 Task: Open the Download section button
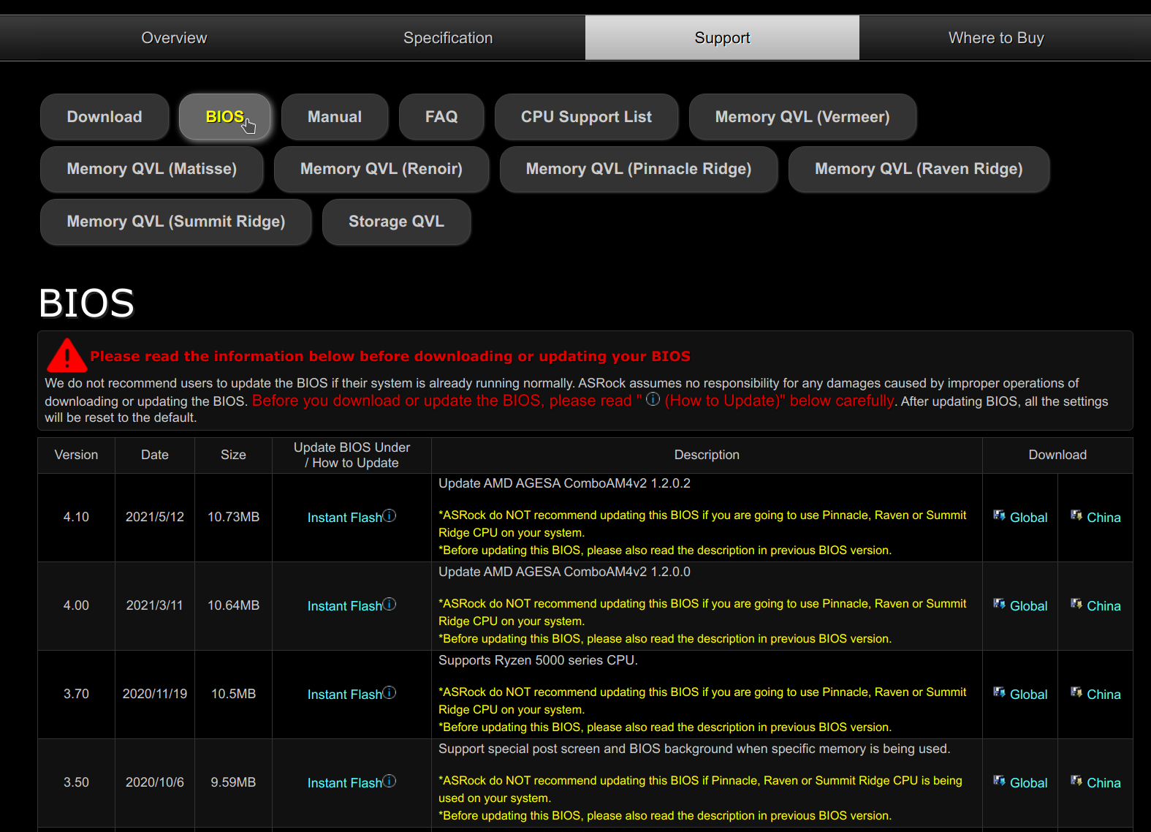(105, 117)
